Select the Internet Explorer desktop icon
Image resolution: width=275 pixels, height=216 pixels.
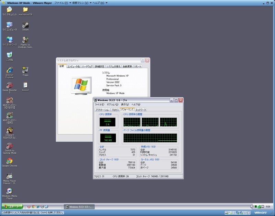click(x=10, y=73)
